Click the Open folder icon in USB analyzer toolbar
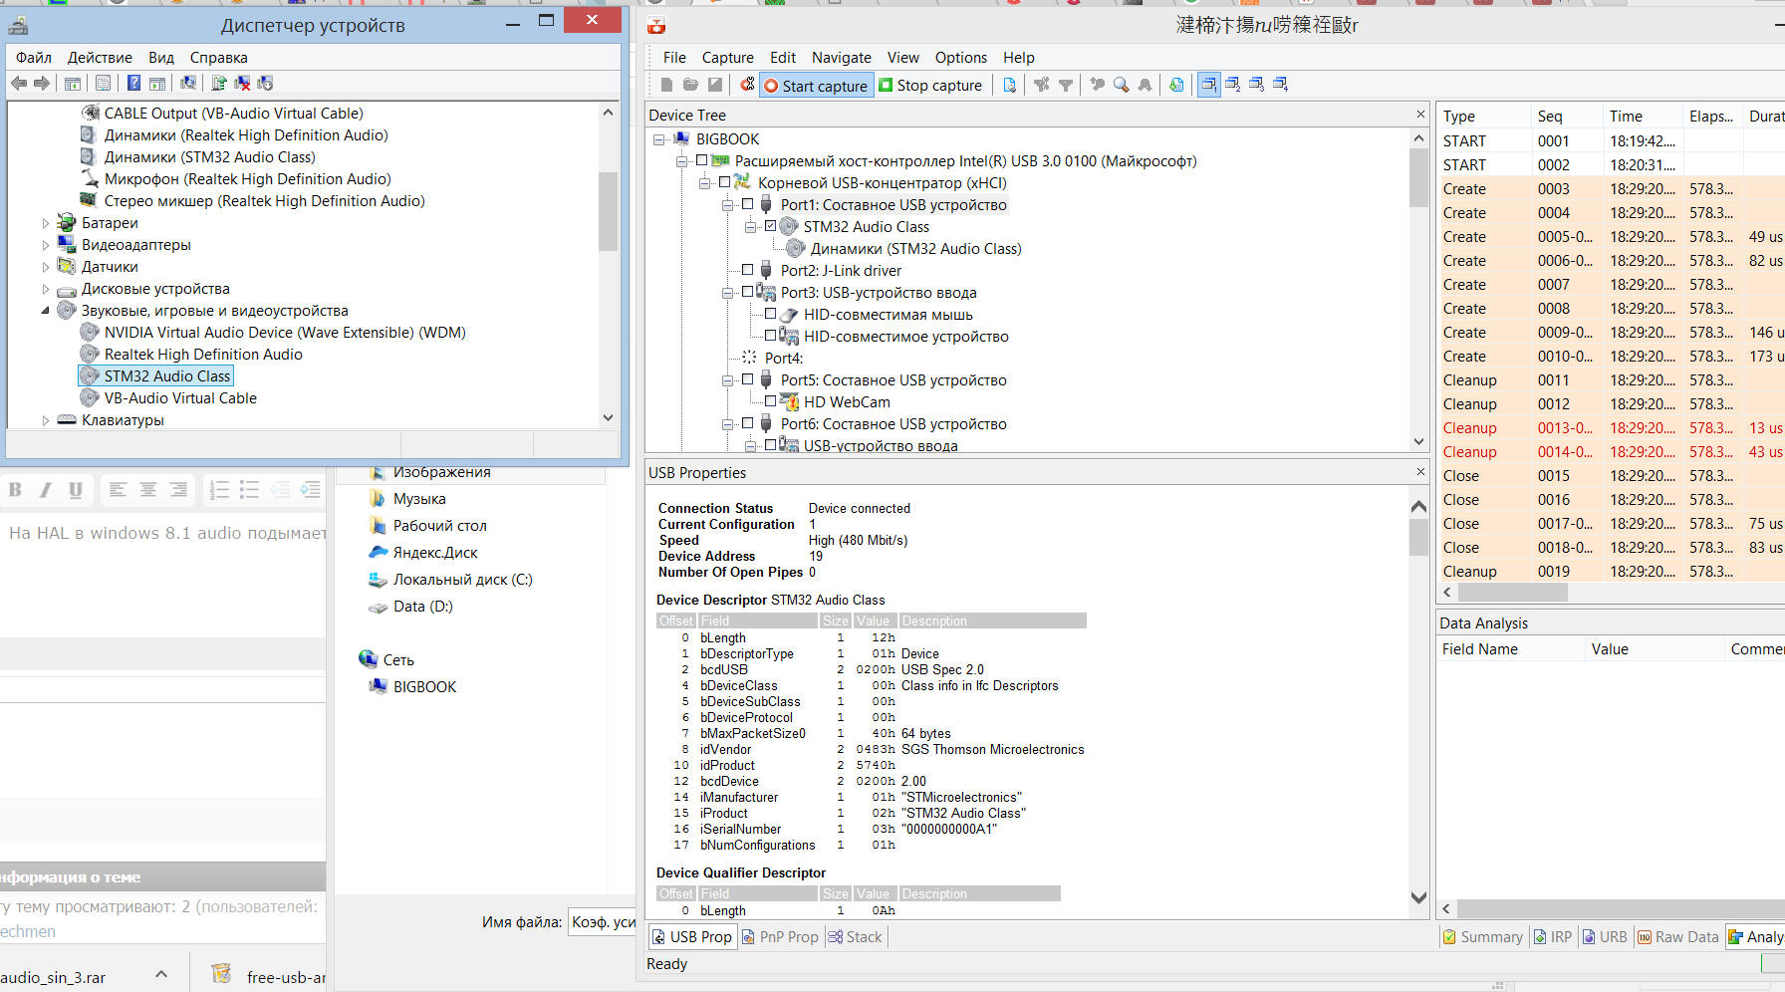Screen dimensions: 1785x992 point(690,85)
